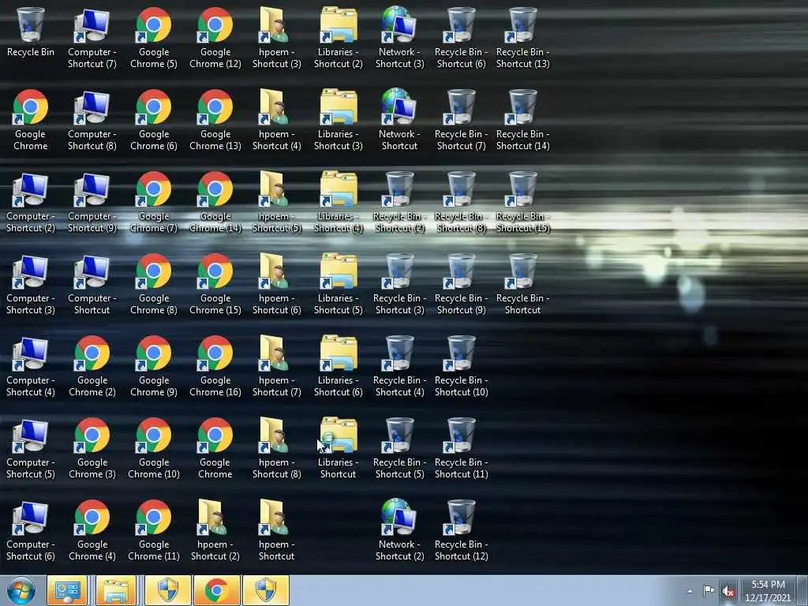This screenshot has height=606, width=808.
Task: Select Libraries - Shortcut (6) icon
Action: coord(338,366)
